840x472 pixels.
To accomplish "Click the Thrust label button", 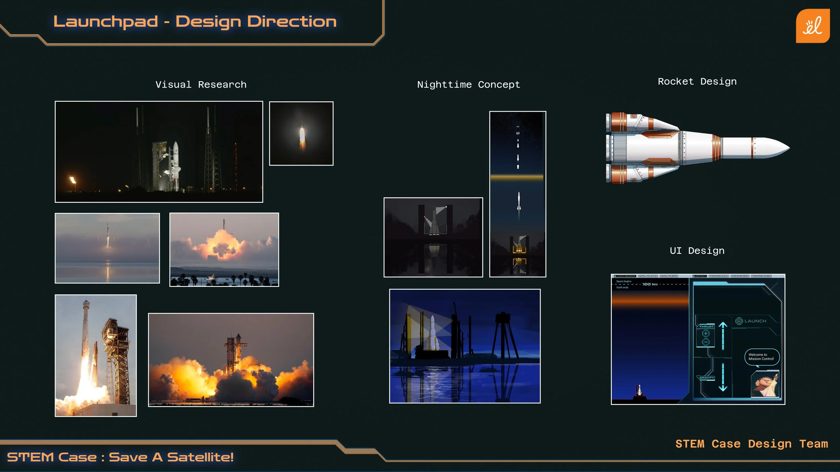I will point(706,326).
